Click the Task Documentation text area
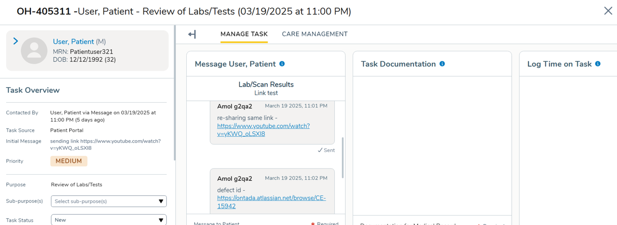Image resolution: width=617 pixels, height=225 pixels. 432,146
